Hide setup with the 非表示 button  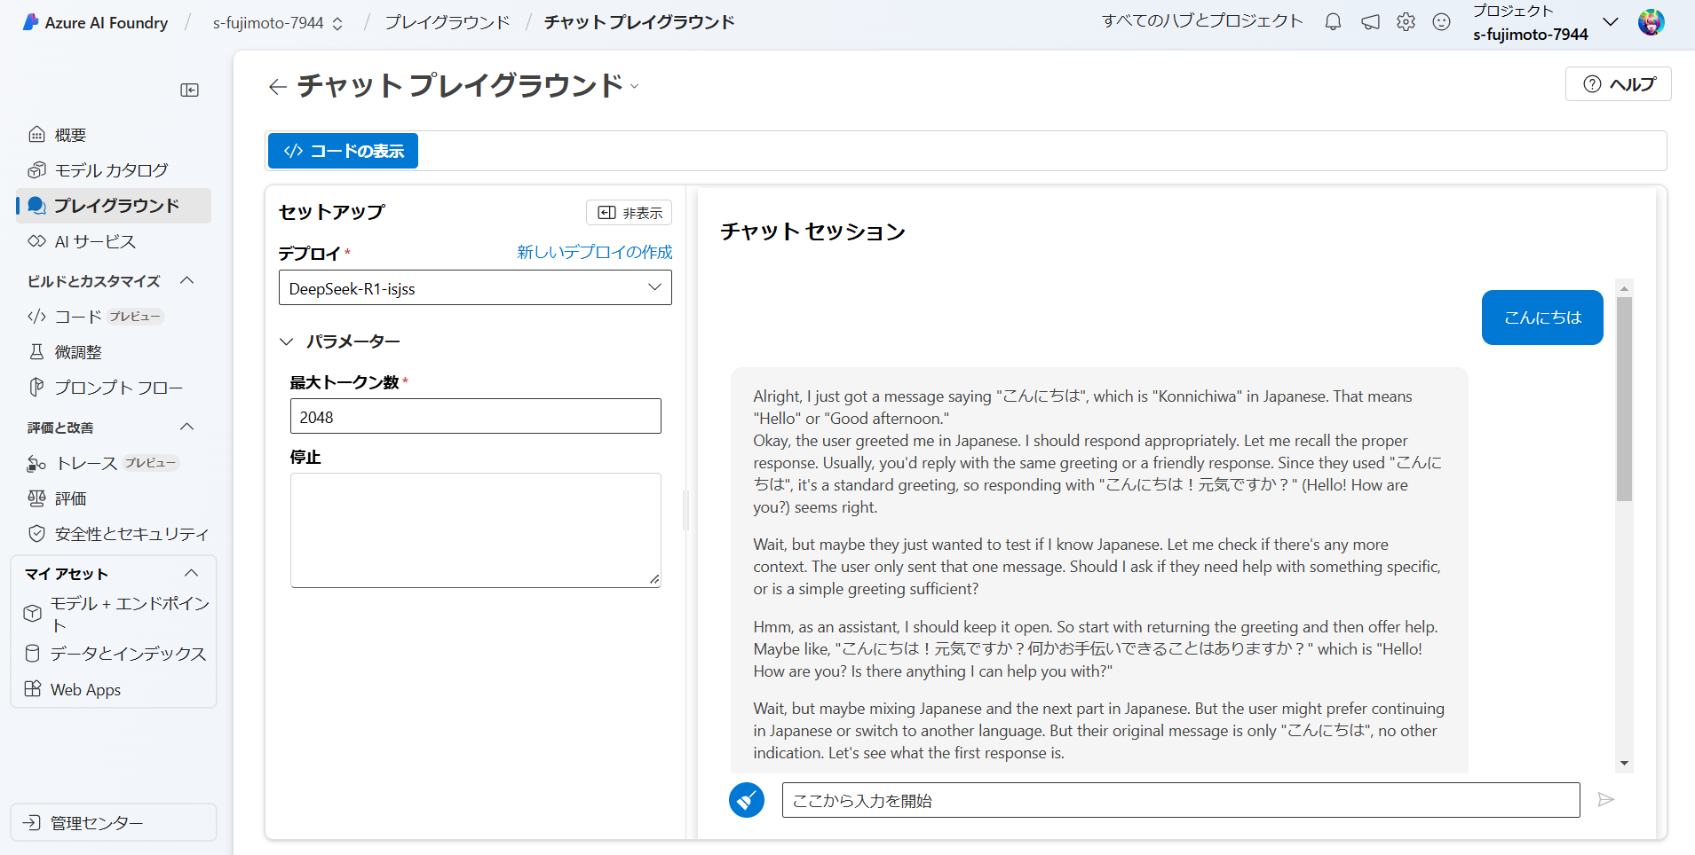(x=629, y=213)
